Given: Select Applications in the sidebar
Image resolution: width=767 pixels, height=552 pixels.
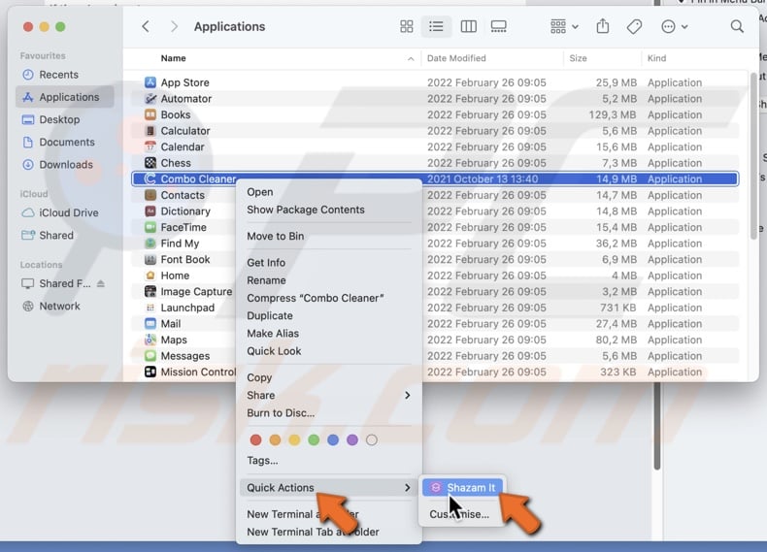Looking at the screenshot, I should [65, 97].
